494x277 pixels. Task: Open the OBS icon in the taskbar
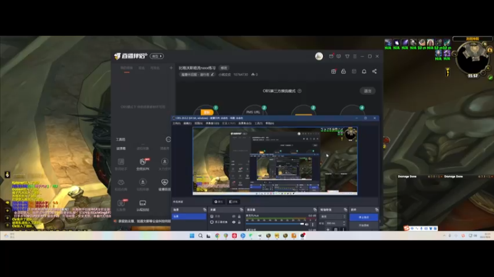(303, 236)
